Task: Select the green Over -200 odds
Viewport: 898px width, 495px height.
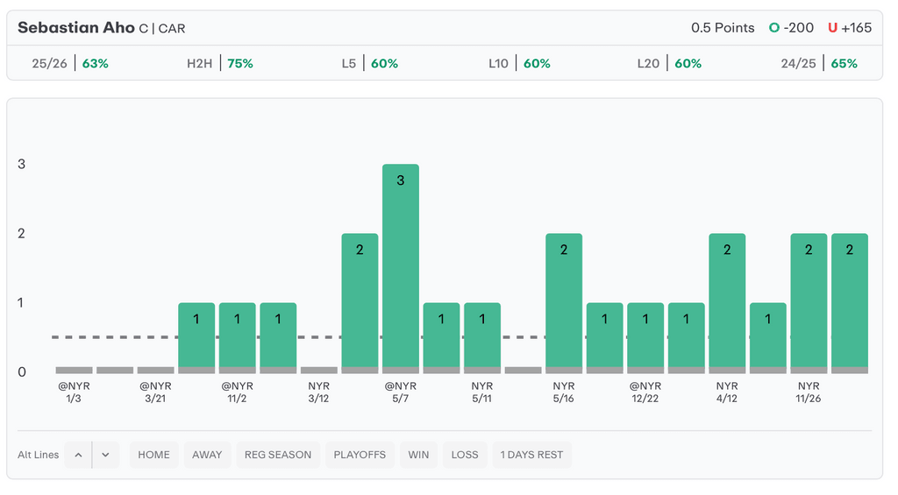Action: tap(791, 28)
